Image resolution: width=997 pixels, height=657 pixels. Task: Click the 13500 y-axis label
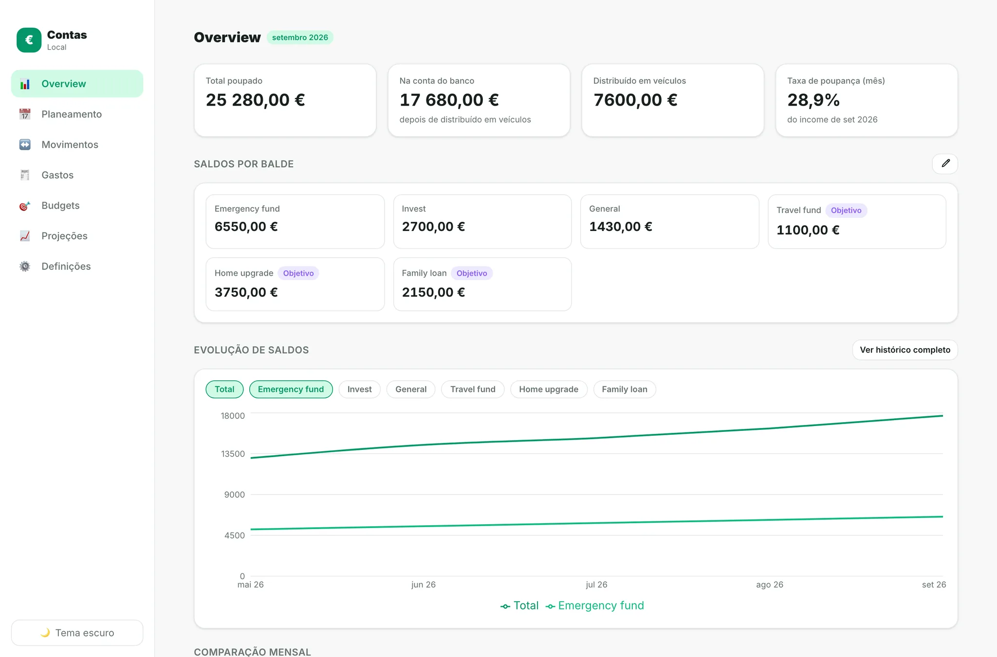coord(233,454)
